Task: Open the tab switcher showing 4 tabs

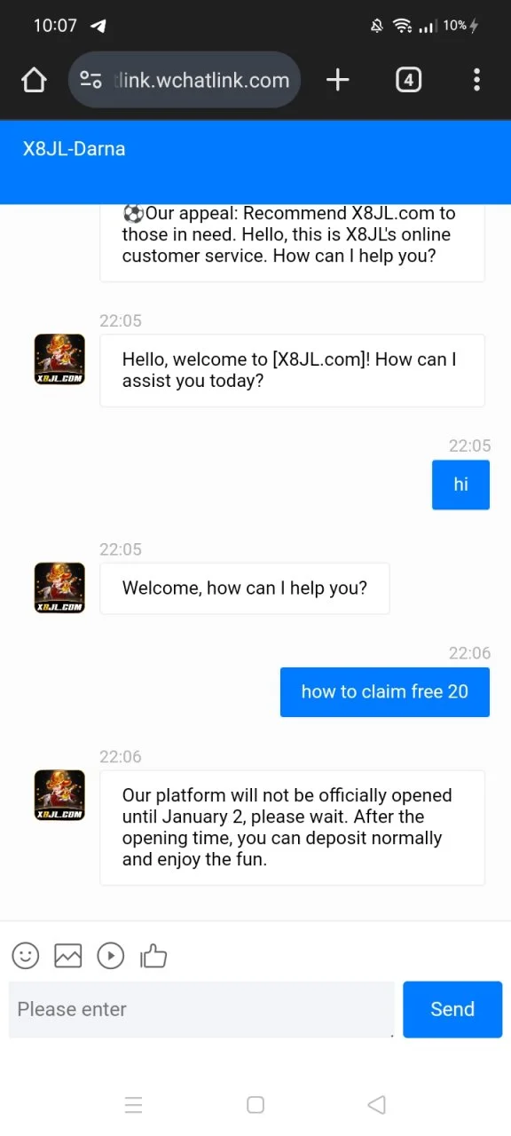Action: 408,80
